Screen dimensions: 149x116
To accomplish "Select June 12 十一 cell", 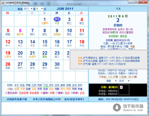I will [8, 43].
